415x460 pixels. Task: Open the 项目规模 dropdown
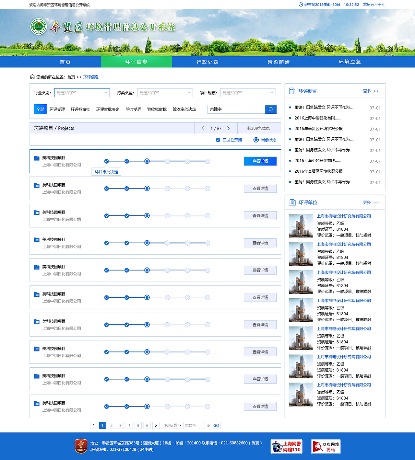click(x=248, y=93)
